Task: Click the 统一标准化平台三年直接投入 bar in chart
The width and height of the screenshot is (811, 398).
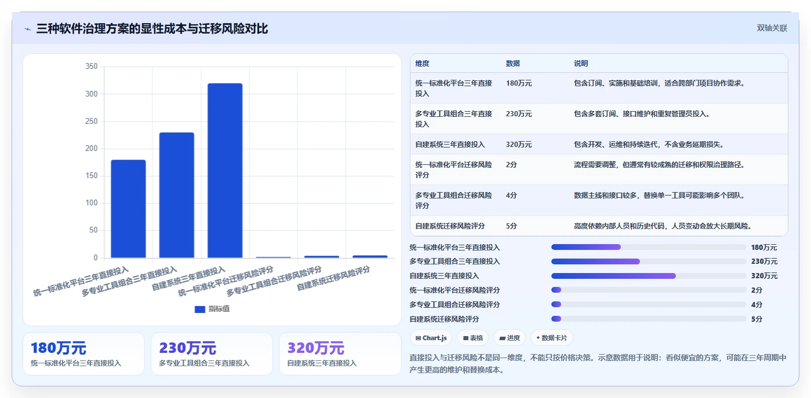Action: click(x=128, y=209)
